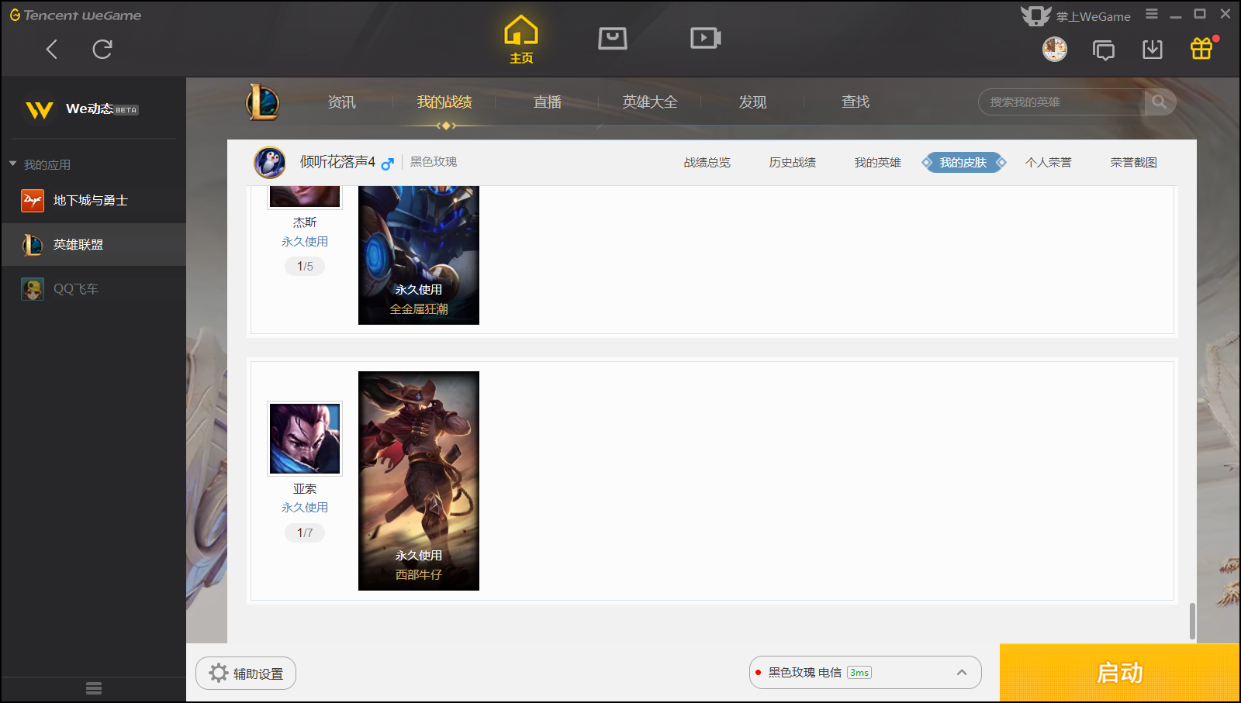Open the video playback icon

point(706,38)
